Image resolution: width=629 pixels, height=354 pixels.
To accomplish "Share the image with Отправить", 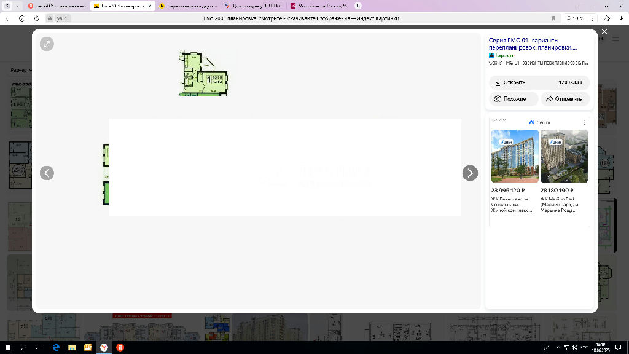I will pos(565,99).
